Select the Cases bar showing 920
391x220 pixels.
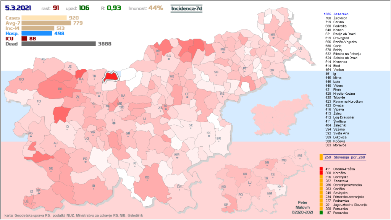coord(44,18)
